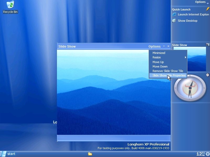This screenshot has width=210, height=157.
Task: Expand the Resize submenu
Action: 168,57
